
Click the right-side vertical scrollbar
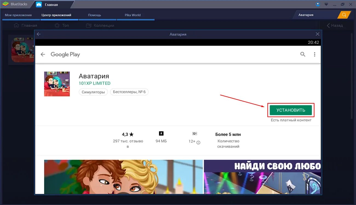pos(352,76)
